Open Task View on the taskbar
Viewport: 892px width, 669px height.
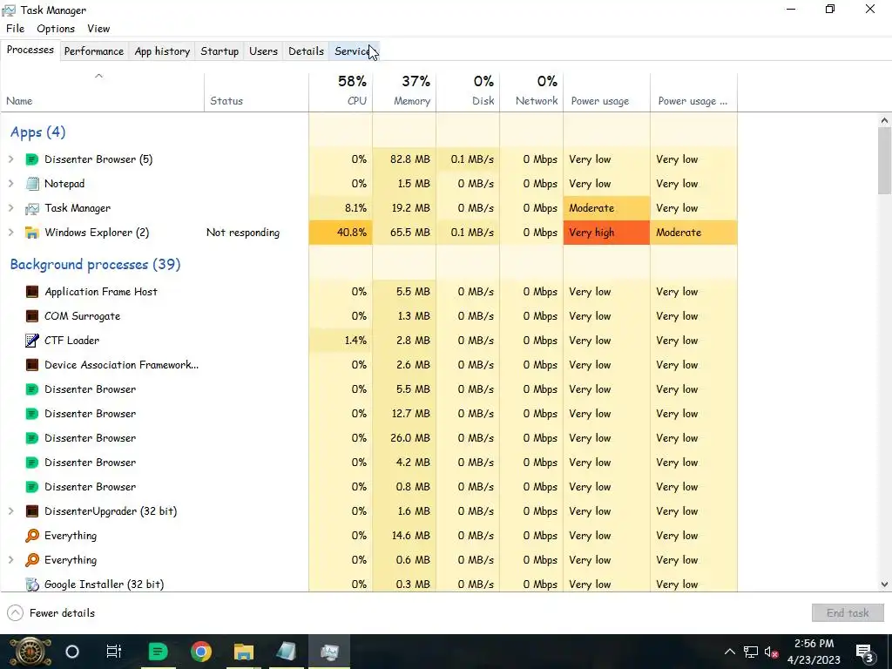114,652
